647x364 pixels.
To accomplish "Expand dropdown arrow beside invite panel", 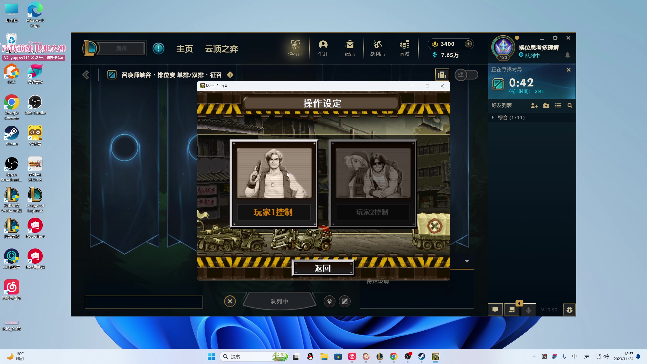I will click(x=467, y=261).
